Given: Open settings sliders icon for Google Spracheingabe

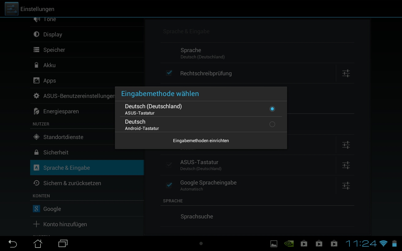Looking at the screenshot, I should [346, 185].
